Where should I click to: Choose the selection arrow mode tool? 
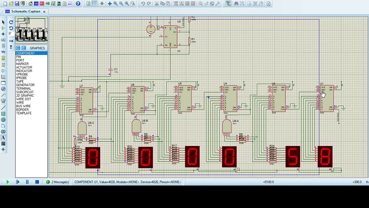click(x=3, y=22)
